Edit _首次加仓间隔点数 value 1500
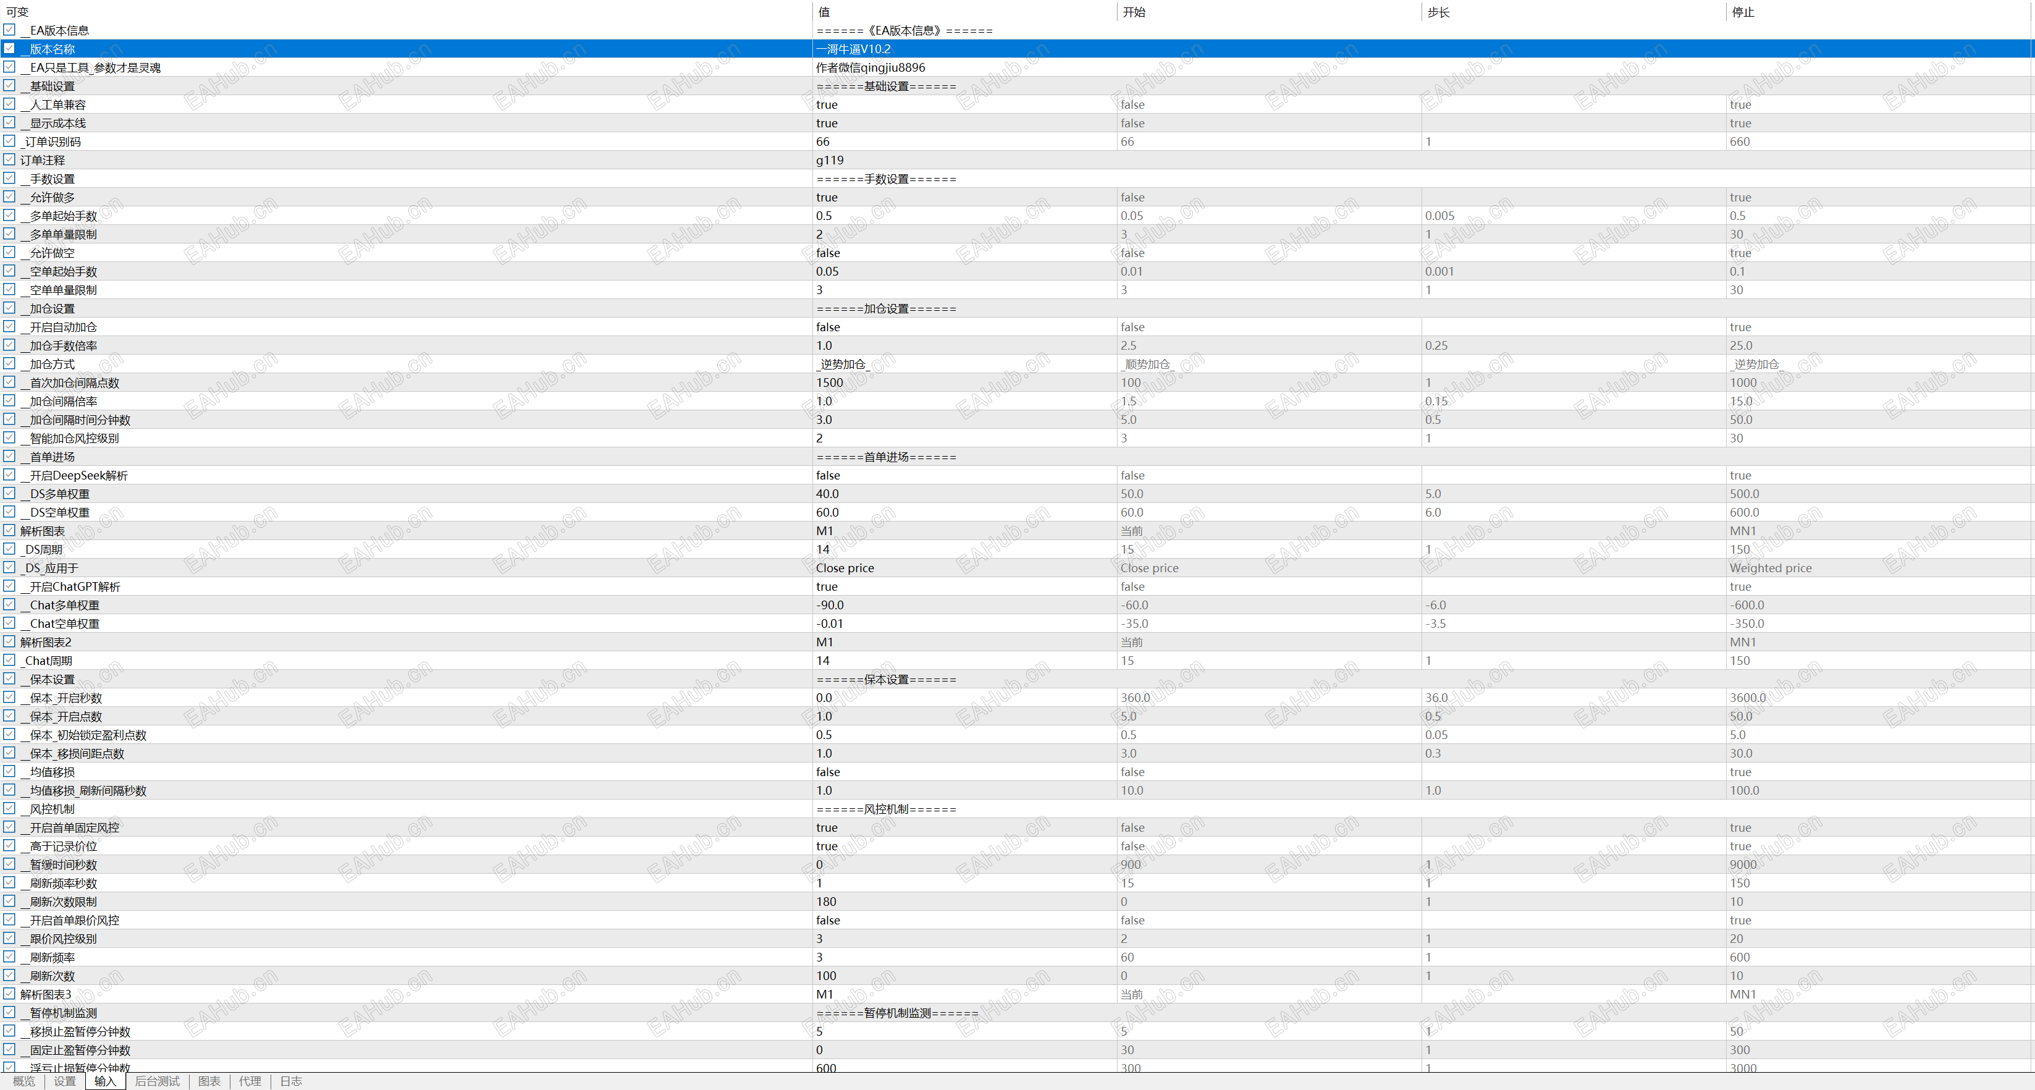The image size is (2035, 1090). coord(830,382)
